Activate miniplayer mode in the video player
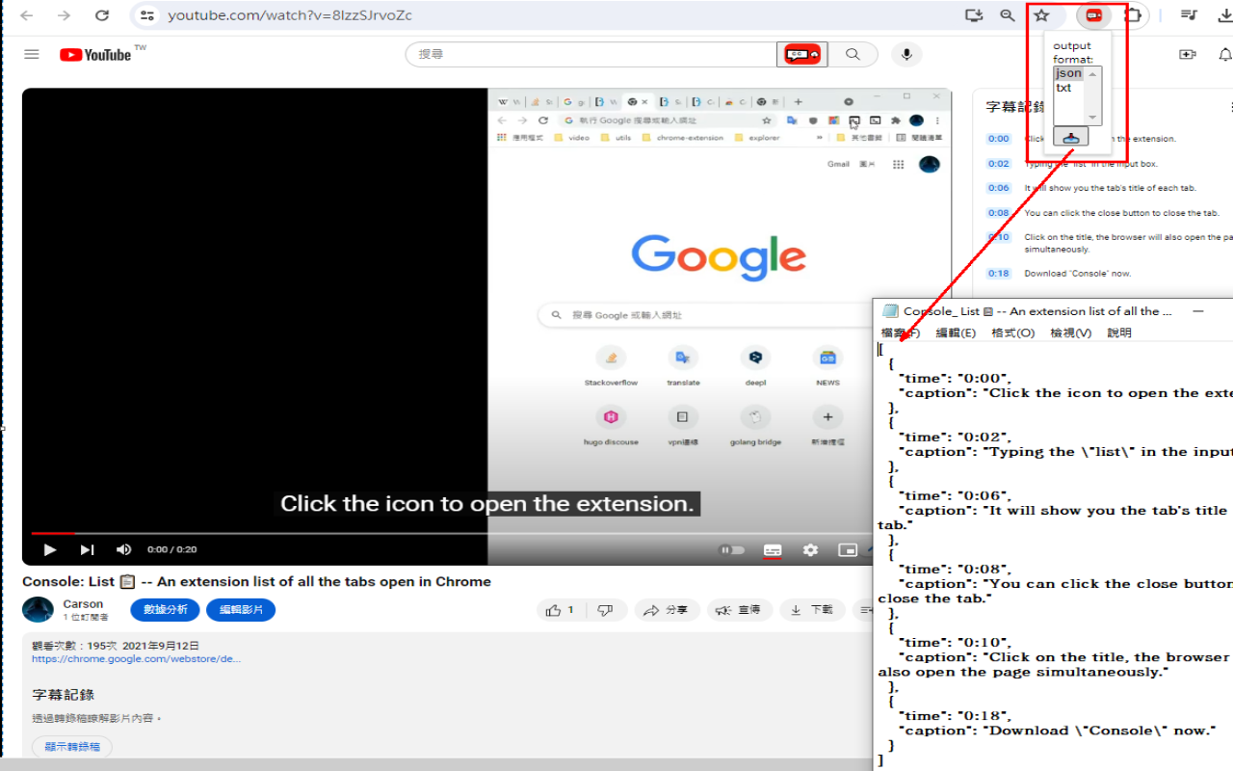 (x=848, y=549)
